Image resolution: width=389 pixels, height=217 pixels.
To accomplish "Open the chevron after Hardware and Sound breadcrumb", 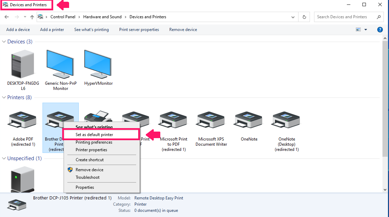I will pos(125,17).
